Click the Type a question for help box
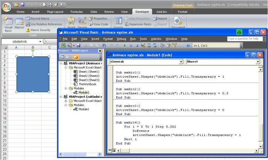268x160 pixels. coord(245,39)
